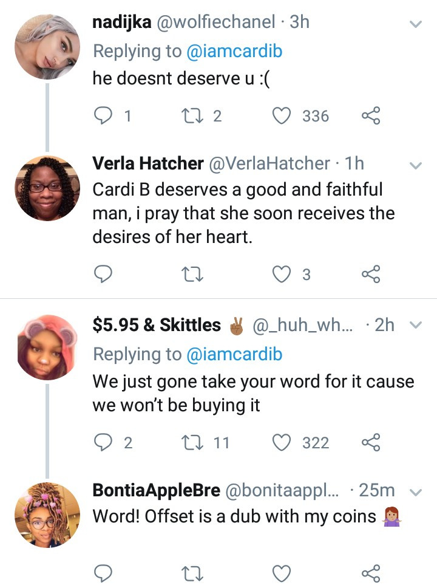Like Verla Hatcher's tweet
Image resolution: width=437 pixels, height=585 pixels.
pos(281,275)
